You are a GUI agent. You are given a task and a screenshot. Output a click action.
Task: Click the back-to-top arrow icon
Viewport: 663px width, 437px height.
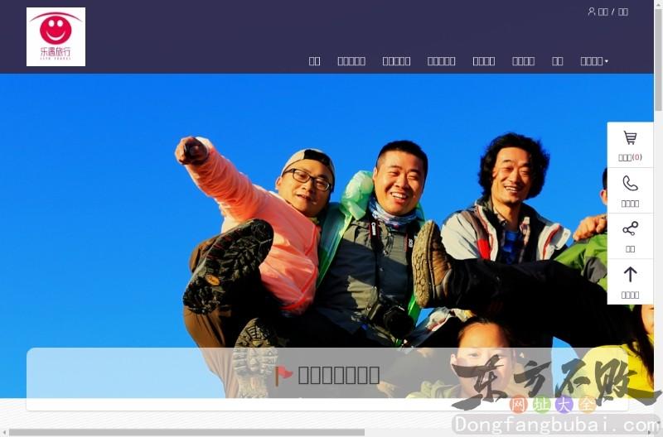coord(630,275)
